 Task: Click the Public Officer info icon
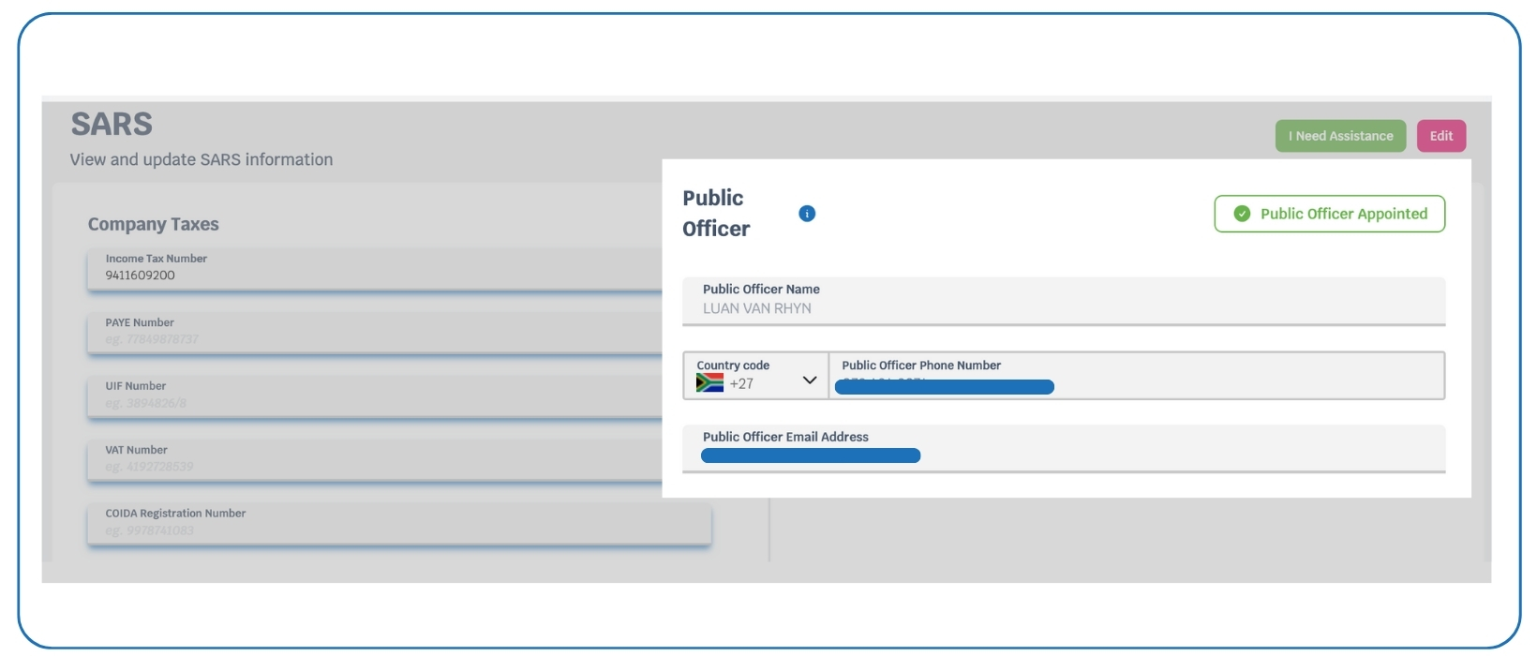click(807, 214)
